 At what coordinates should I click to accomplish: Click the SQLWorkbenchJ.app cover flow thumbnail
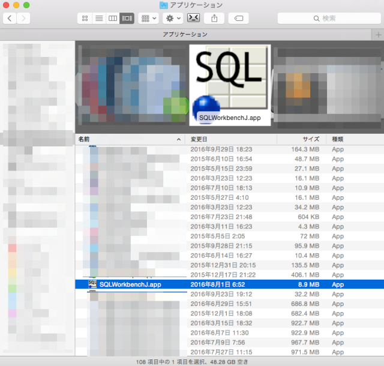pos(230,85)
